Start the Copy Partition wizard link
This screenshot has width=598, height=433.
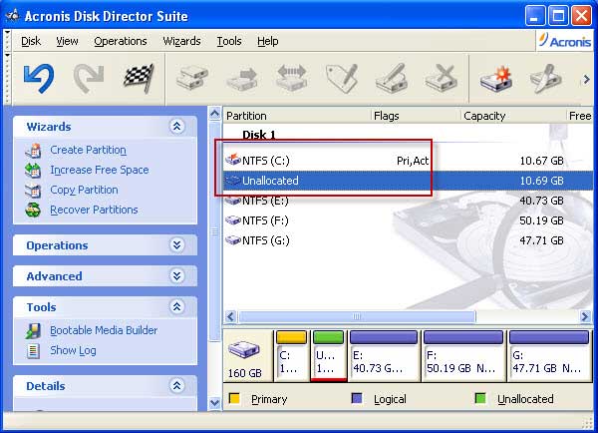(84, 190)
